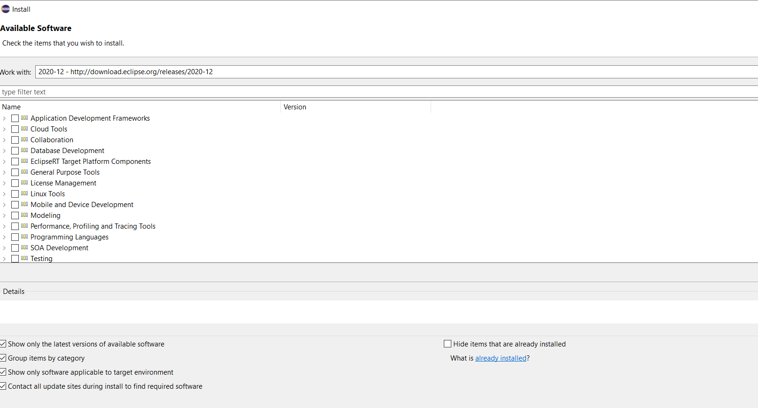Check the Mobile and Device Development checkbox
The height and width of the screenshot is (408, 758).
click(x=15, y=205)
